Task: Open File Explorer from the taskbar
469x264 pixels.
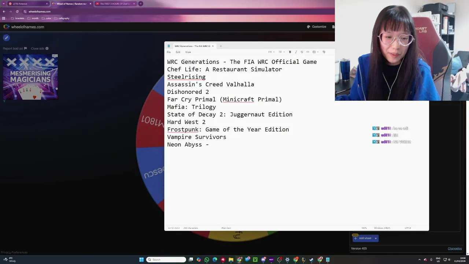Action: (231, 260)
